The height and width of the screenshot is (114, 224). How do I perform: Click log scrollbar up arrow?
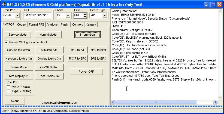click(220, 11)
